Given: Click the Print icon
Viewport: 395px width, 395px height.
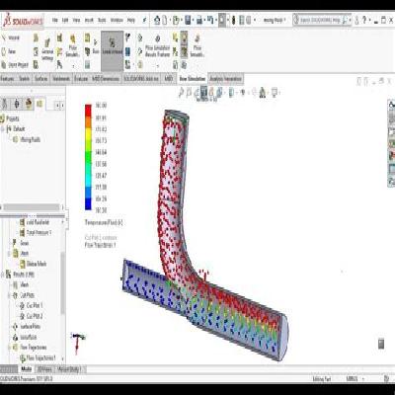Looking at the screenshot, I should 199,20.
